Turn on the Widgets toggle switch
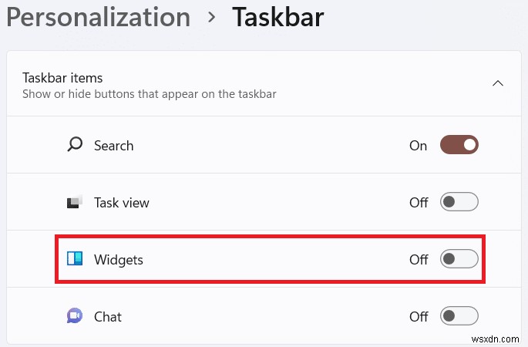This screenshot has height=347, width=528. click(459, 259)
